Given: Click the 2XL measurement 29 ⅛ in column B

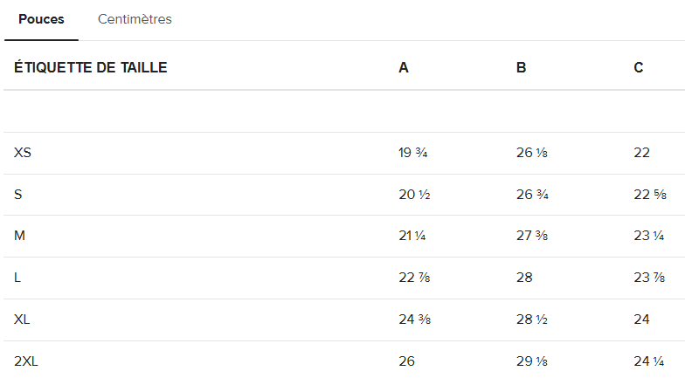Looking at the screenshot, I should pos(531,361).
